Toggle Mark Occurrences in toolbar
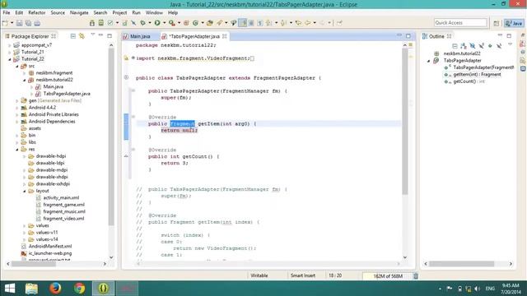This screenshot has height=296, width=527. (242, 23)
